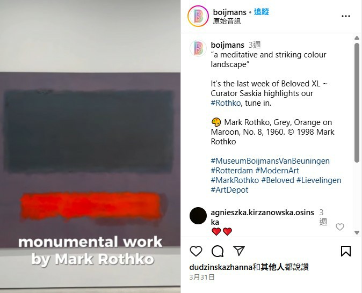This screenshot has height=293, width=362.
Task: Click the 原始音訊 original audio link
Action: [227, 21]
